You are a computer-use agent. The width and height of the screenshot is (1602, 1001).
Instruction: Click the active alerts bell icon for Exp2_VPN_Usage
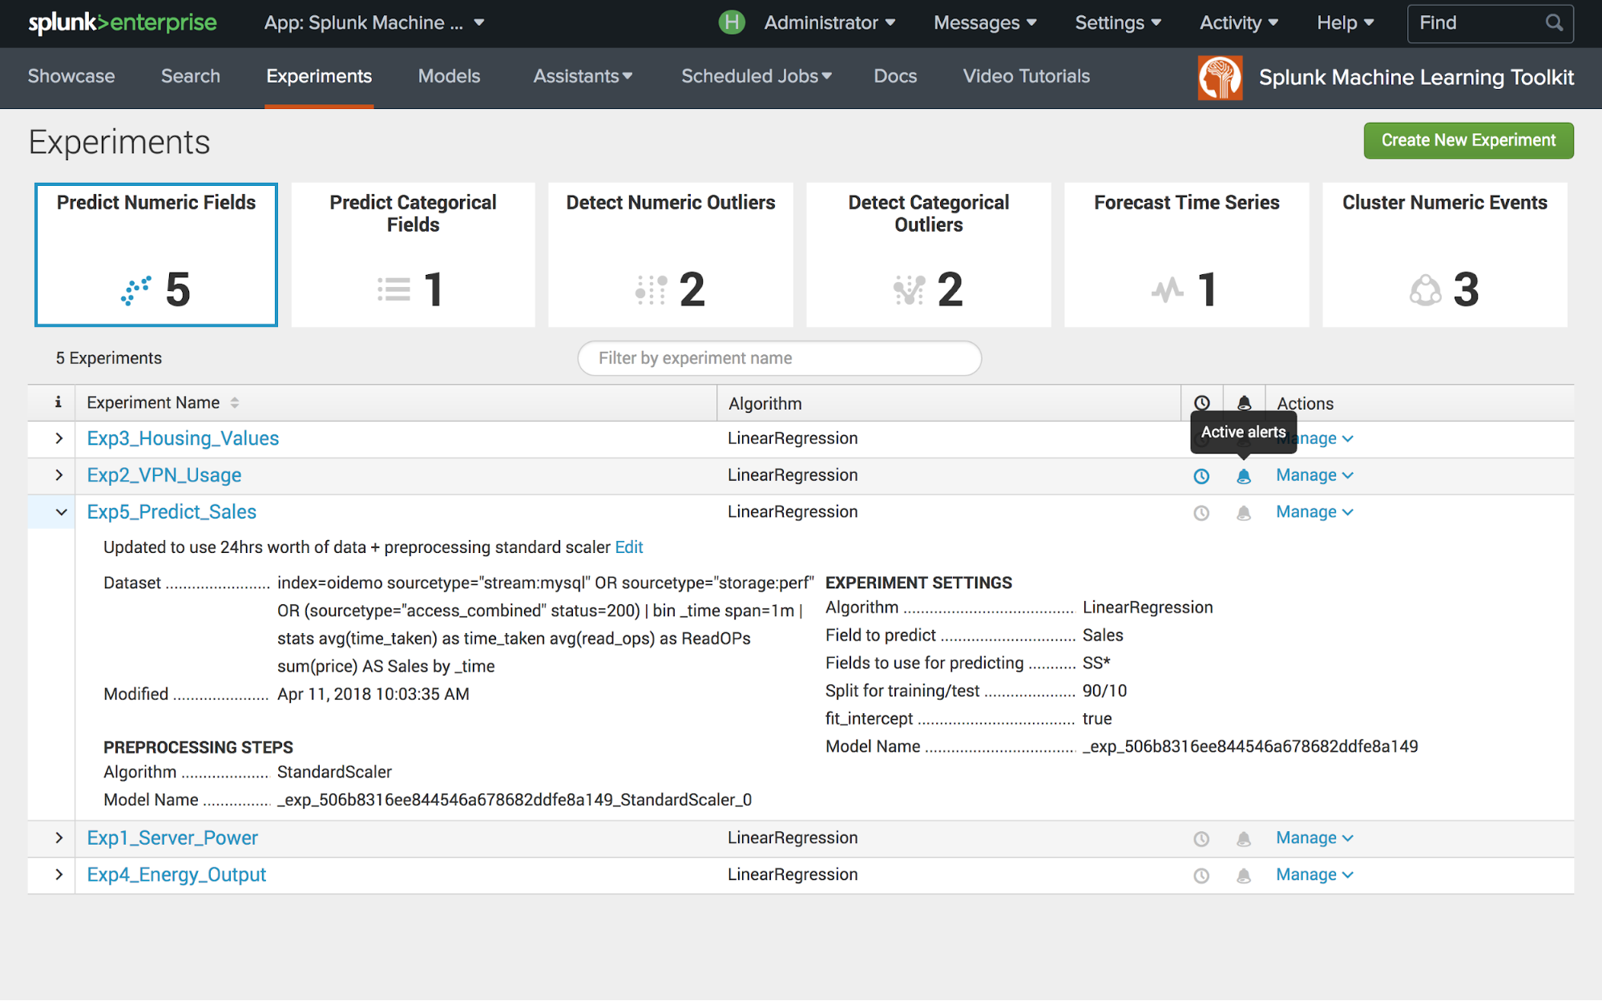[1244, 474]
